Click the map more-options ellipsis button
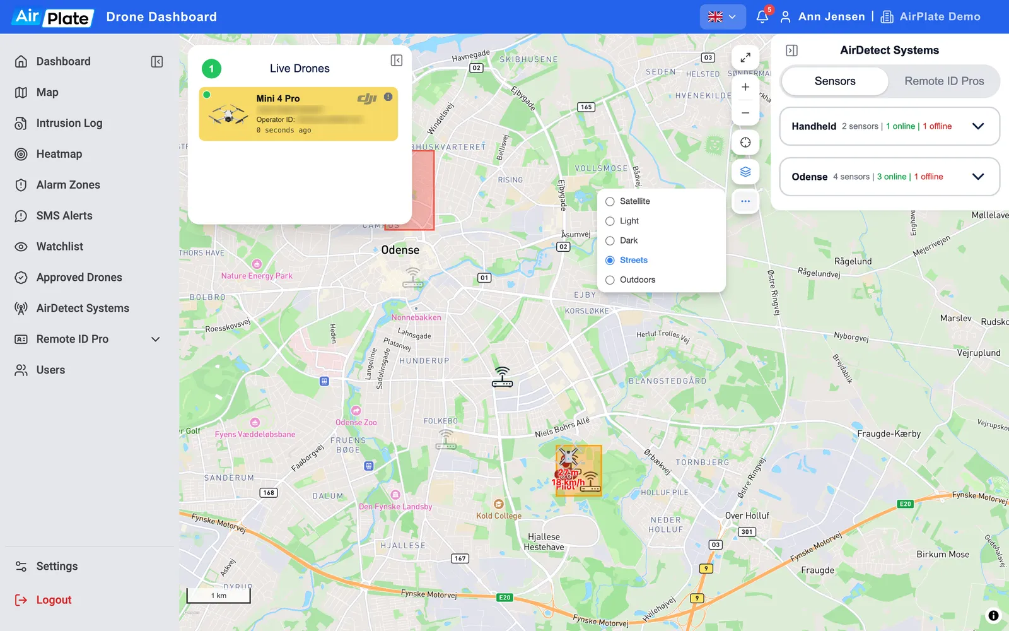 click(745, 201)
